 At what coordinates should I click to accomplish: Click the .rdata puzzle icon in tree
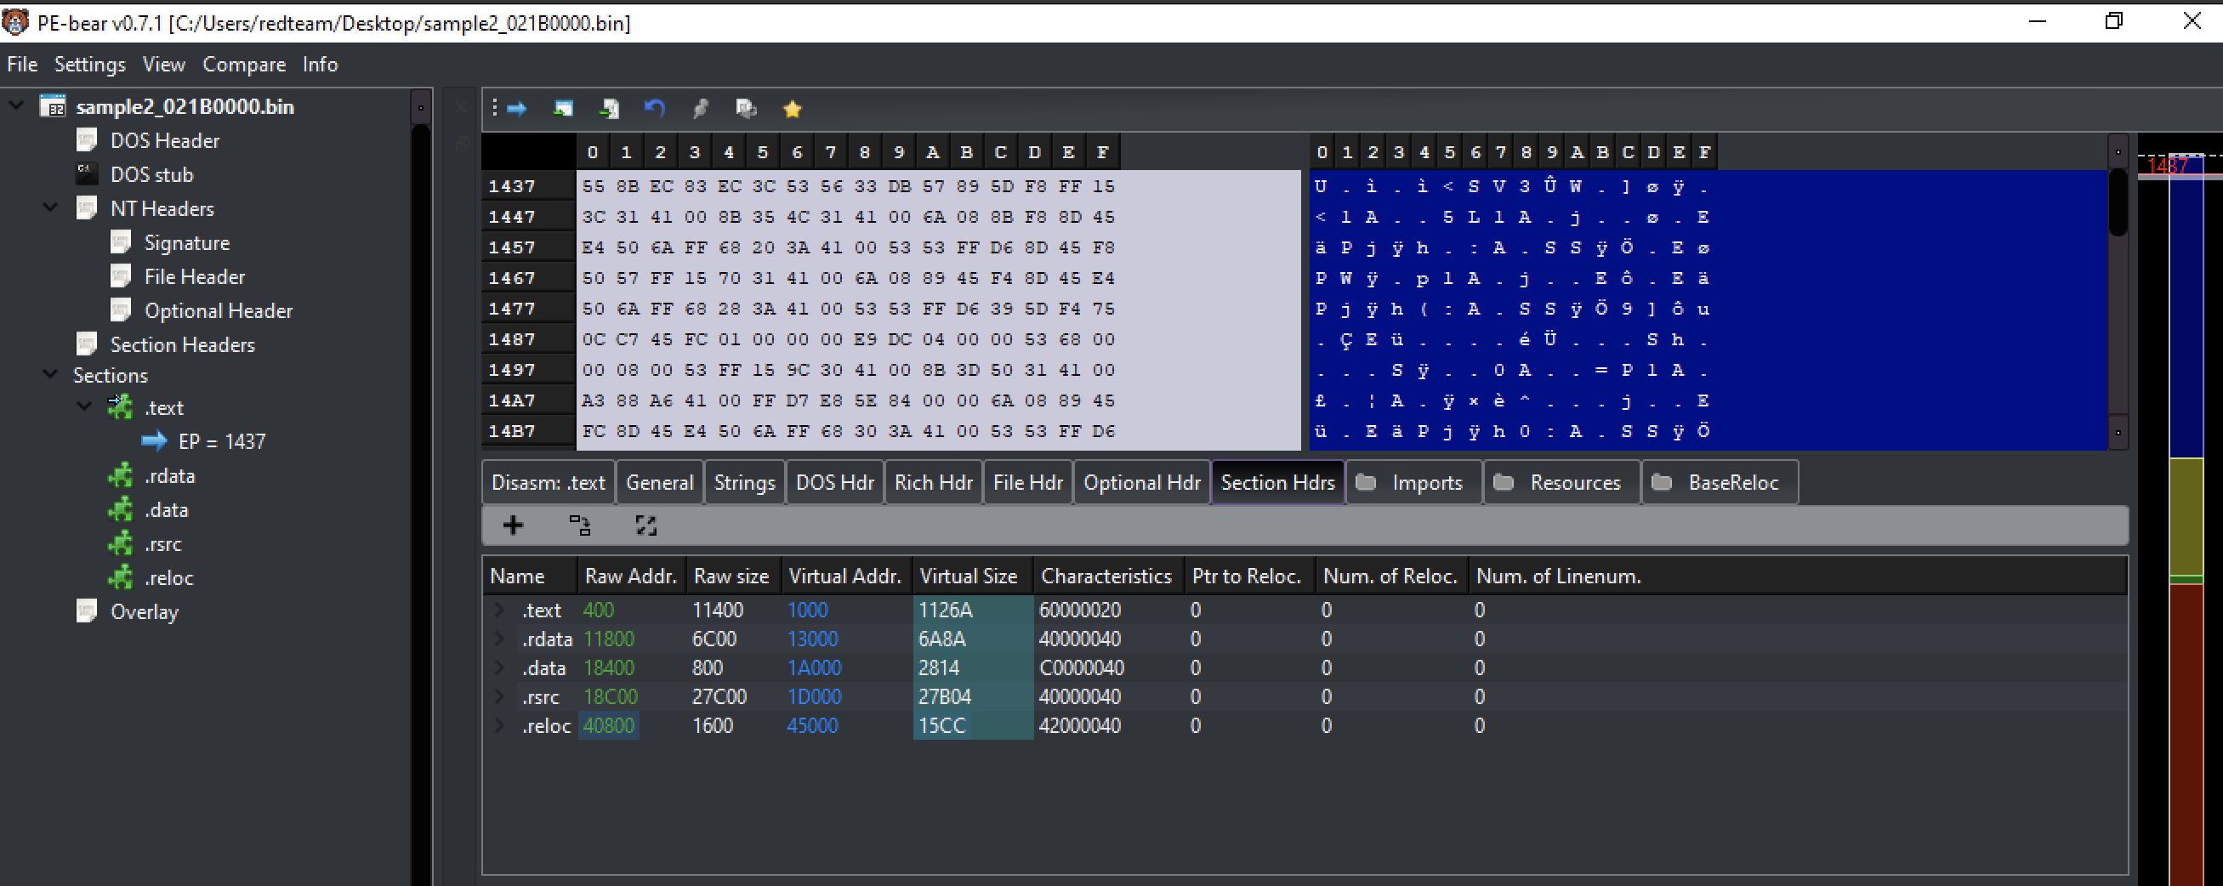(120, 475)
